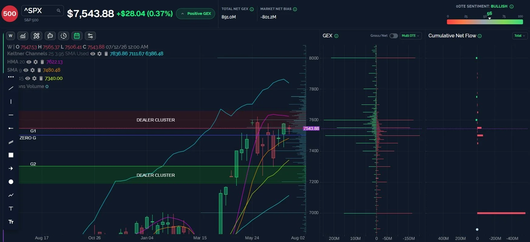Image resolution: width=530 pixels, height=242 pixels.
Task: Click the sentiment gauge pointer at 56
Action: pyautogui.click(x=490, y=19)
